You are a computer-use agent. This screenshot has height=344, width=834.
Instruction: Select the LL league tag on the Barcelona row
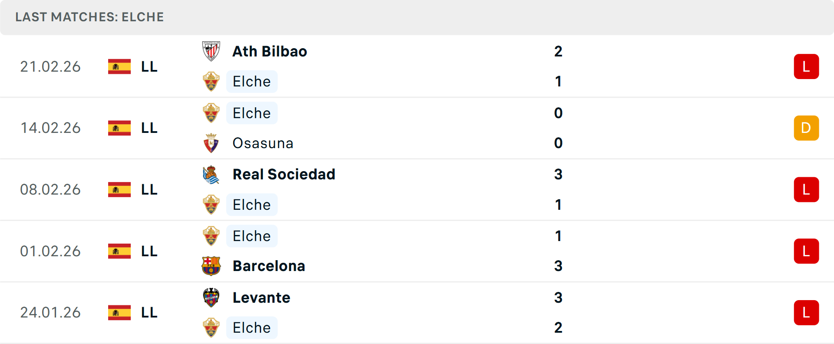[148, 251]
